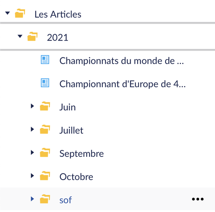
Task: Click the sof folder icon
Action: pos(45,199)
